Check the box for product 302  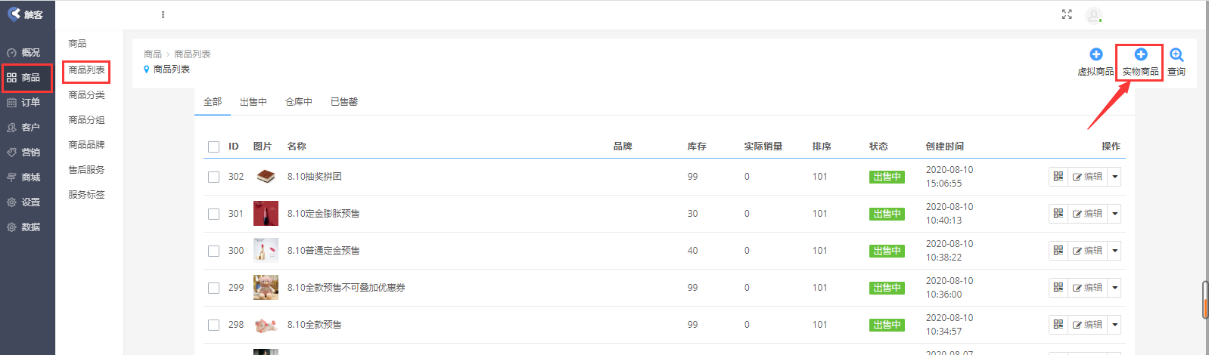pyautogui.click(x=213, y=177)
